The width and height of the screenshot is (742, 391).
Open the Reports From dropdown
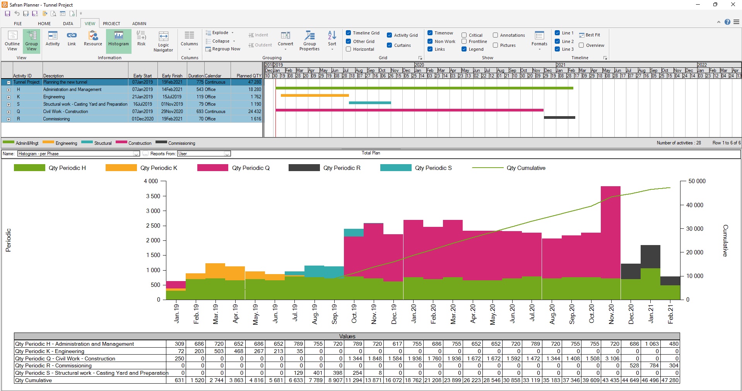click(x=227, y=154)
